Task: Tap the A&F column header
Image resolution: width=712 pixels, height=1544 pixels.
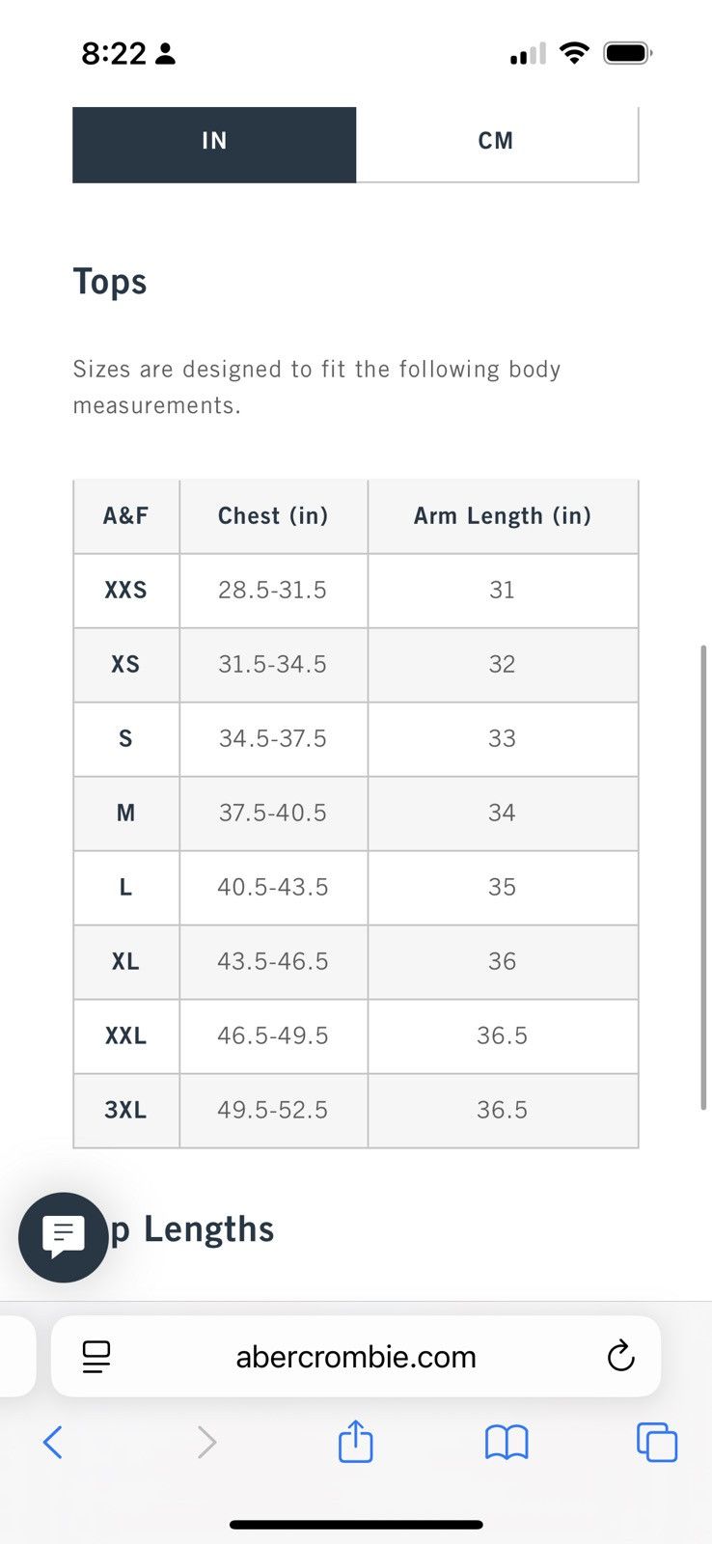Action: 126,516
